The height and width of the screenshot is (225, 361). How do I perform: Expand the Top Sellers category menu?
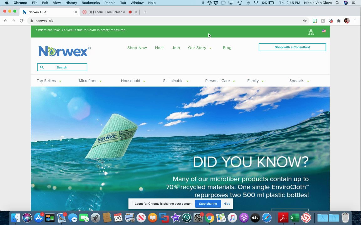tap(49, 81)
